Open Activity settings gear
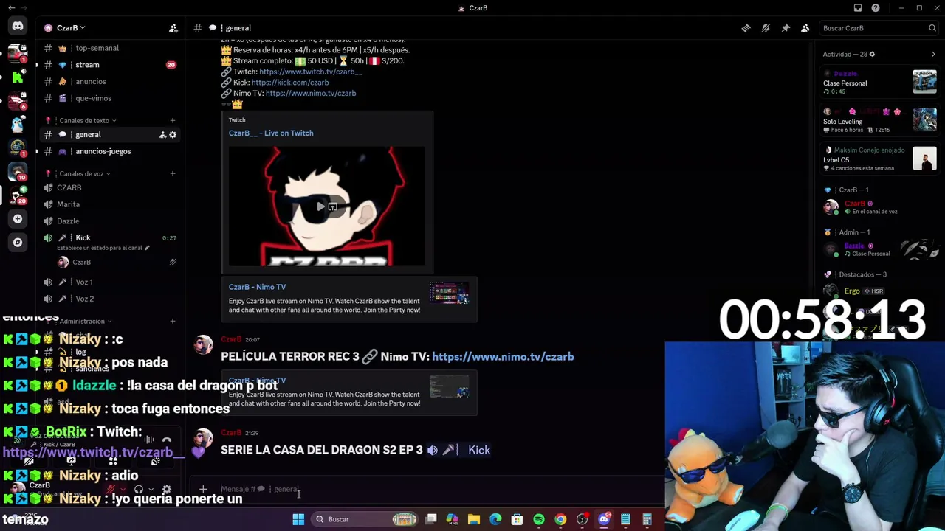945x531 pixels. [872, 54]
